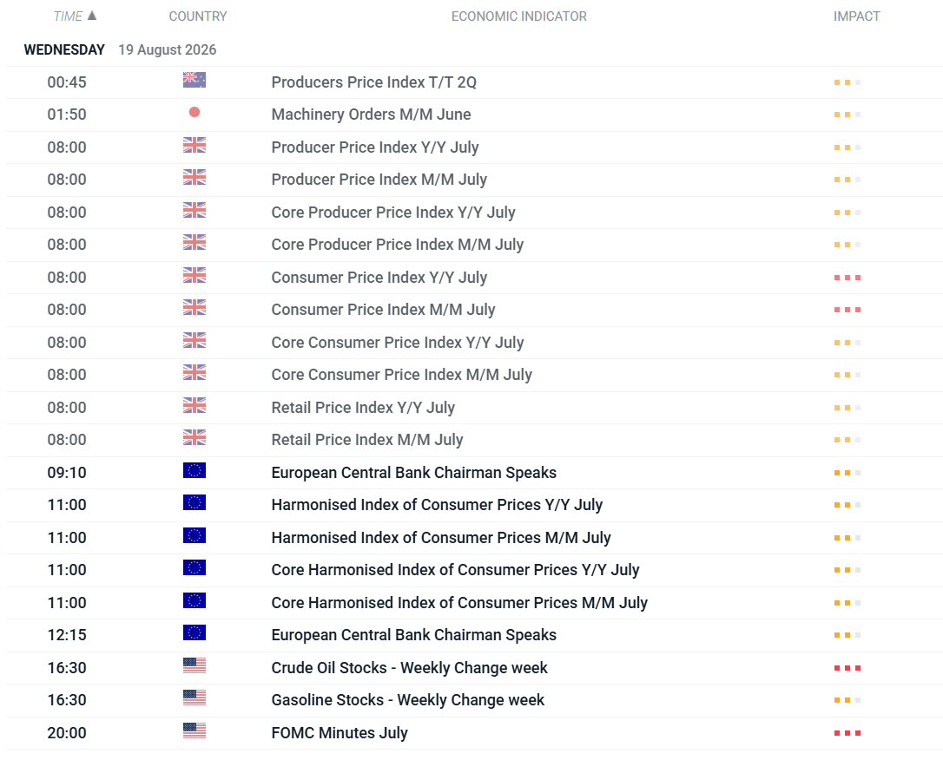This screenshot has height=773, width=943.
Task: Click the New Zealand flag at 00:45
Action: 195,80
